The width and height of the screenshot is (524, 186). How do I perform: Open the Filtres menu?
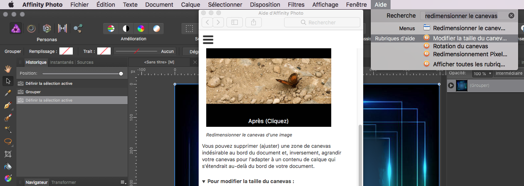[296, 5]
